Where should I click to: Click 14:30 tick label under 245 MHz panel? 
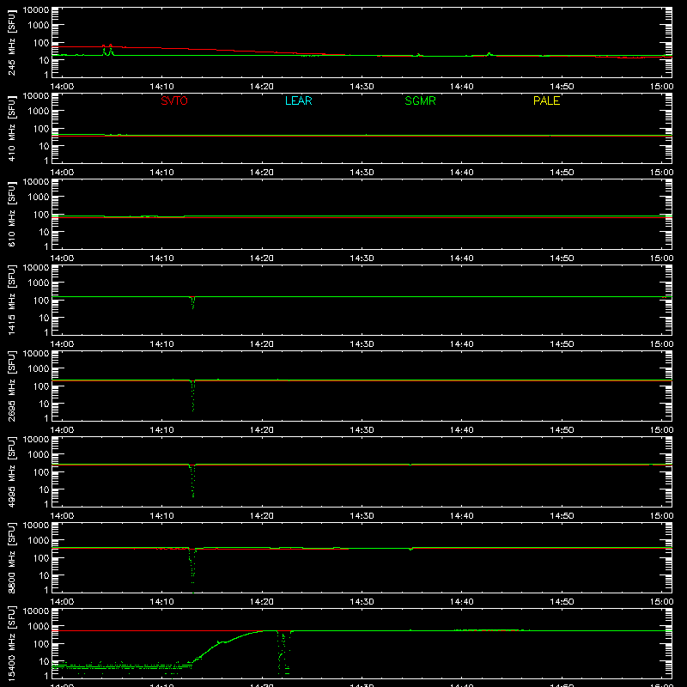(x=362, y=87)
